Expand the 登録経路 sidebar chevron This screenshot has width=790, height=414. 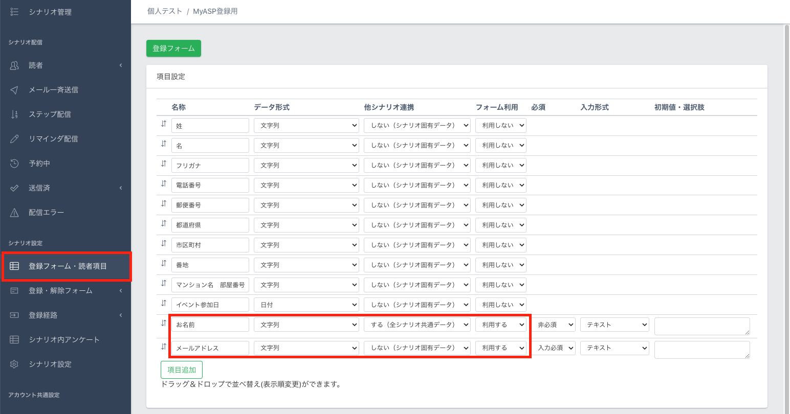[121, 315]
